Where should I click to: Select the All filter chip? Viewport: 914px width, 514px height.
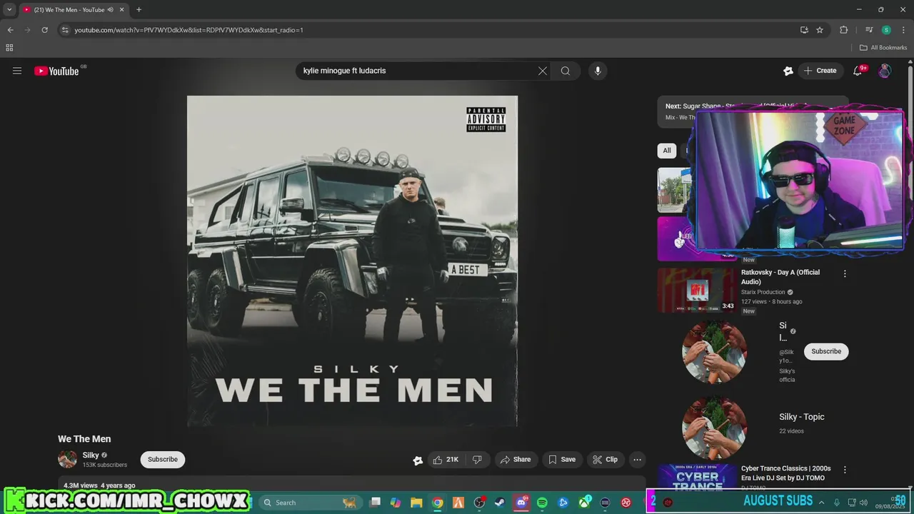point(667,151)
